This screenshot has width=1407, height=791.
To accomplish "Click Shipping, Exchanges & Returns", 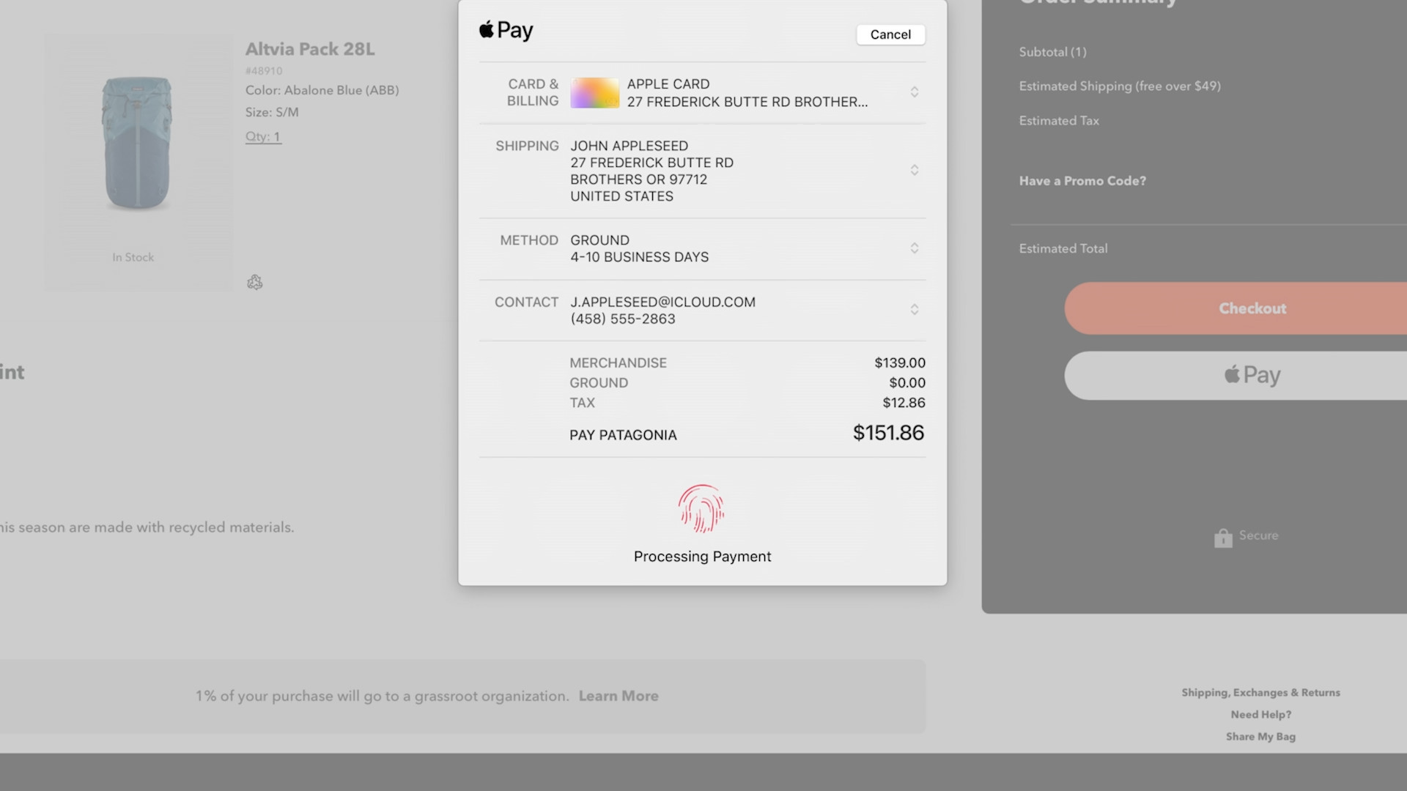I will pyautogui.click(x=1260, y=692).
